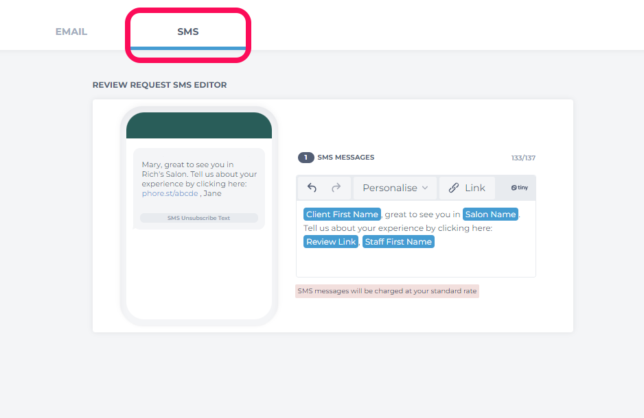Select the phone preview message bubble
Image resolution: width=644 pixels, height=418 pixels.
tap(199, 188)
